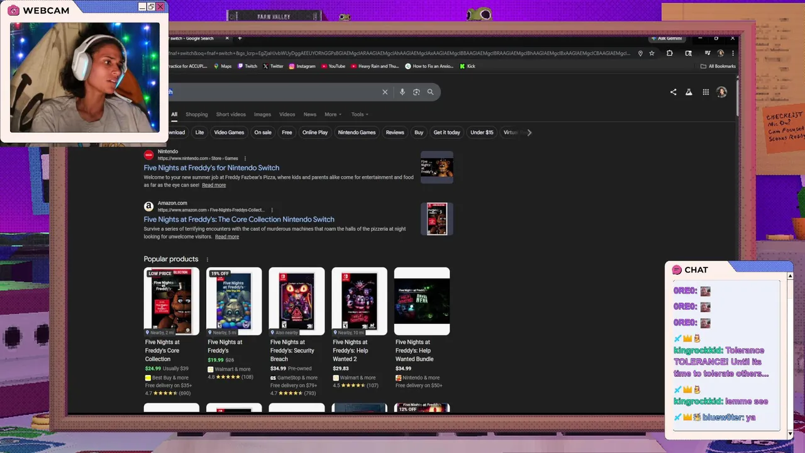
Task: Open Kick bookmark
Action: point(467,66)
